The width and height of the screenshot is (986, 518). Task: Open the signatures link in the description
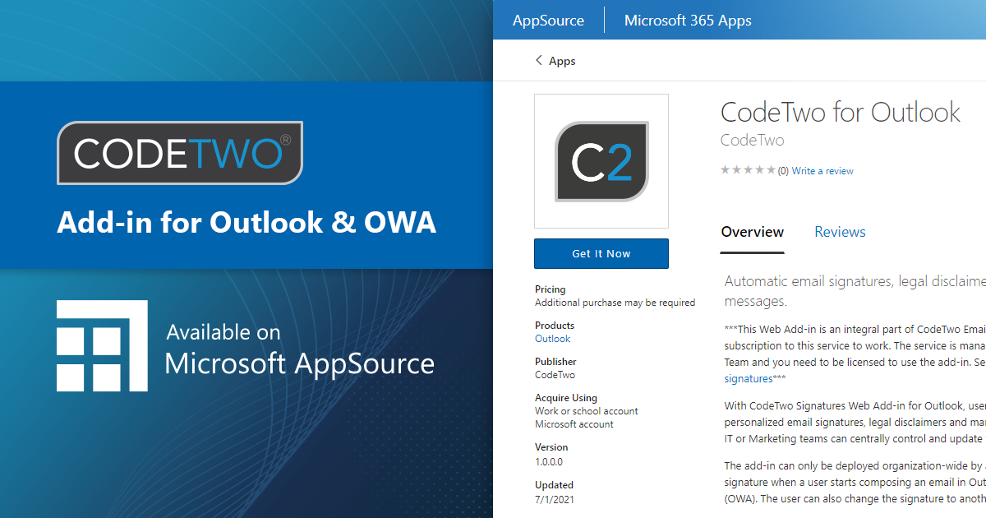coord(748,378)
